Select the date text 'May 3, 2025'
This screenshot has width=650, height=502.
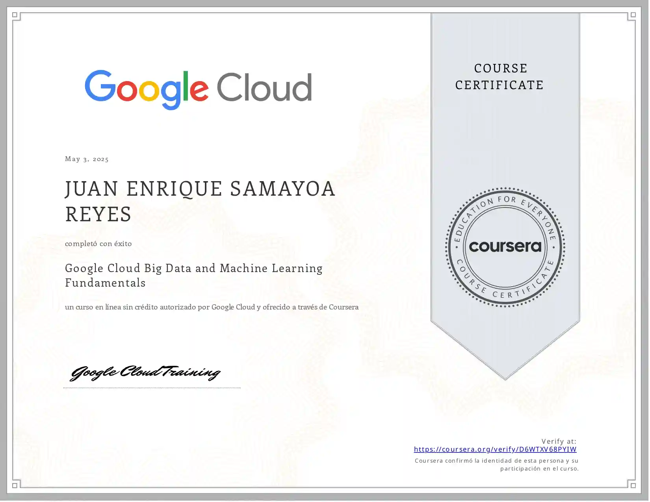point(87,159)
